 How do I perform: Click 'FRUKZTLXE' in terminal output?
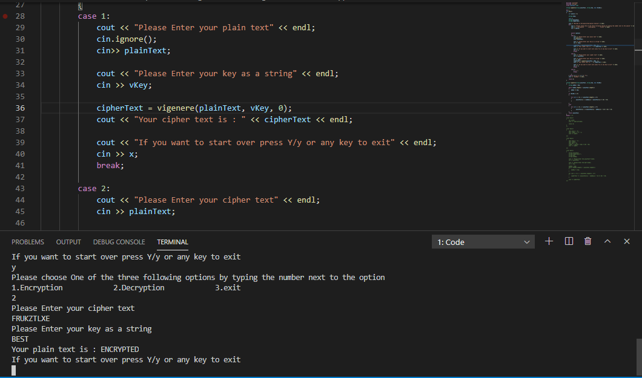pyautogui.click(x=31, y=318)
